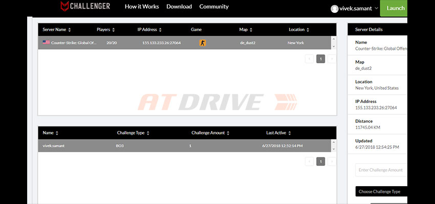Viewport: 435px width, 204px height.
Task: Sort challenges by Last Active
Action: click(278, 133)
